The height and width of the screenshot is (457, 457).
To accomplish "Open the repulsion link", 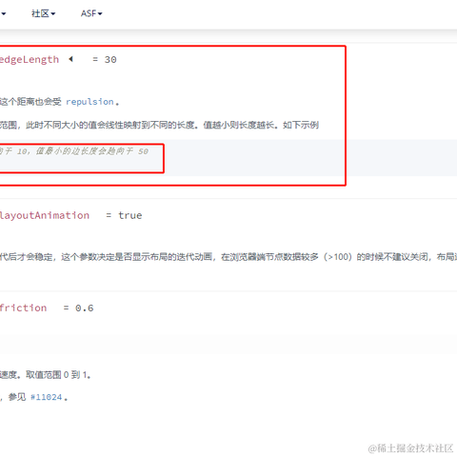I will 89,102.
